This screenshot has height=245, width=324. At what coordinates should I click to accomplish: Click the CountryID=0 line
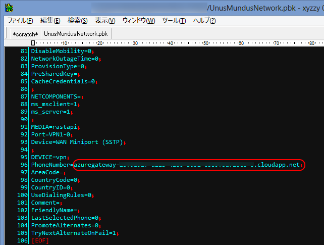[51, 187]
